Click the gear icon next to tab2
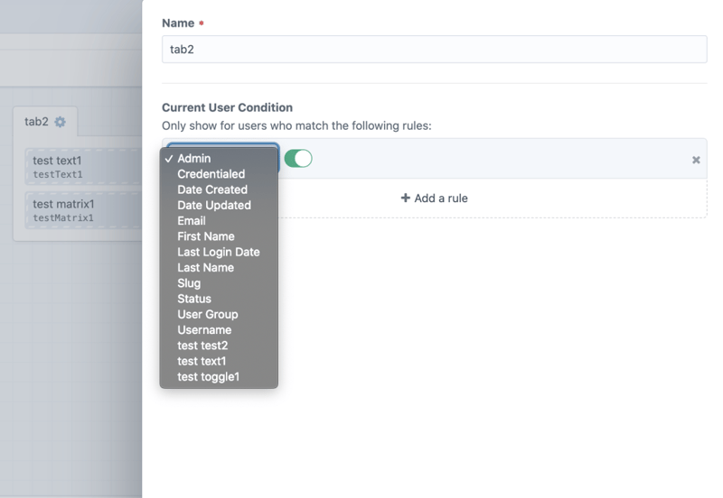The image size is (723, 498). click(x=61, y=122)
